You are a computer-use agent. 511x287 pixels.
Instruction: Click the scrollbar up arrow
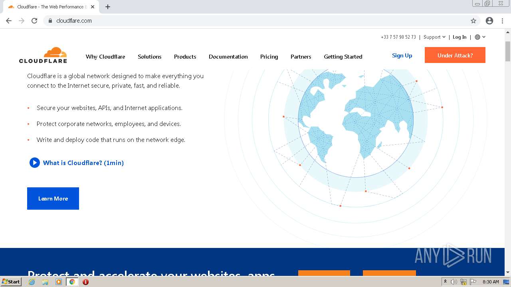click(508, 32)
